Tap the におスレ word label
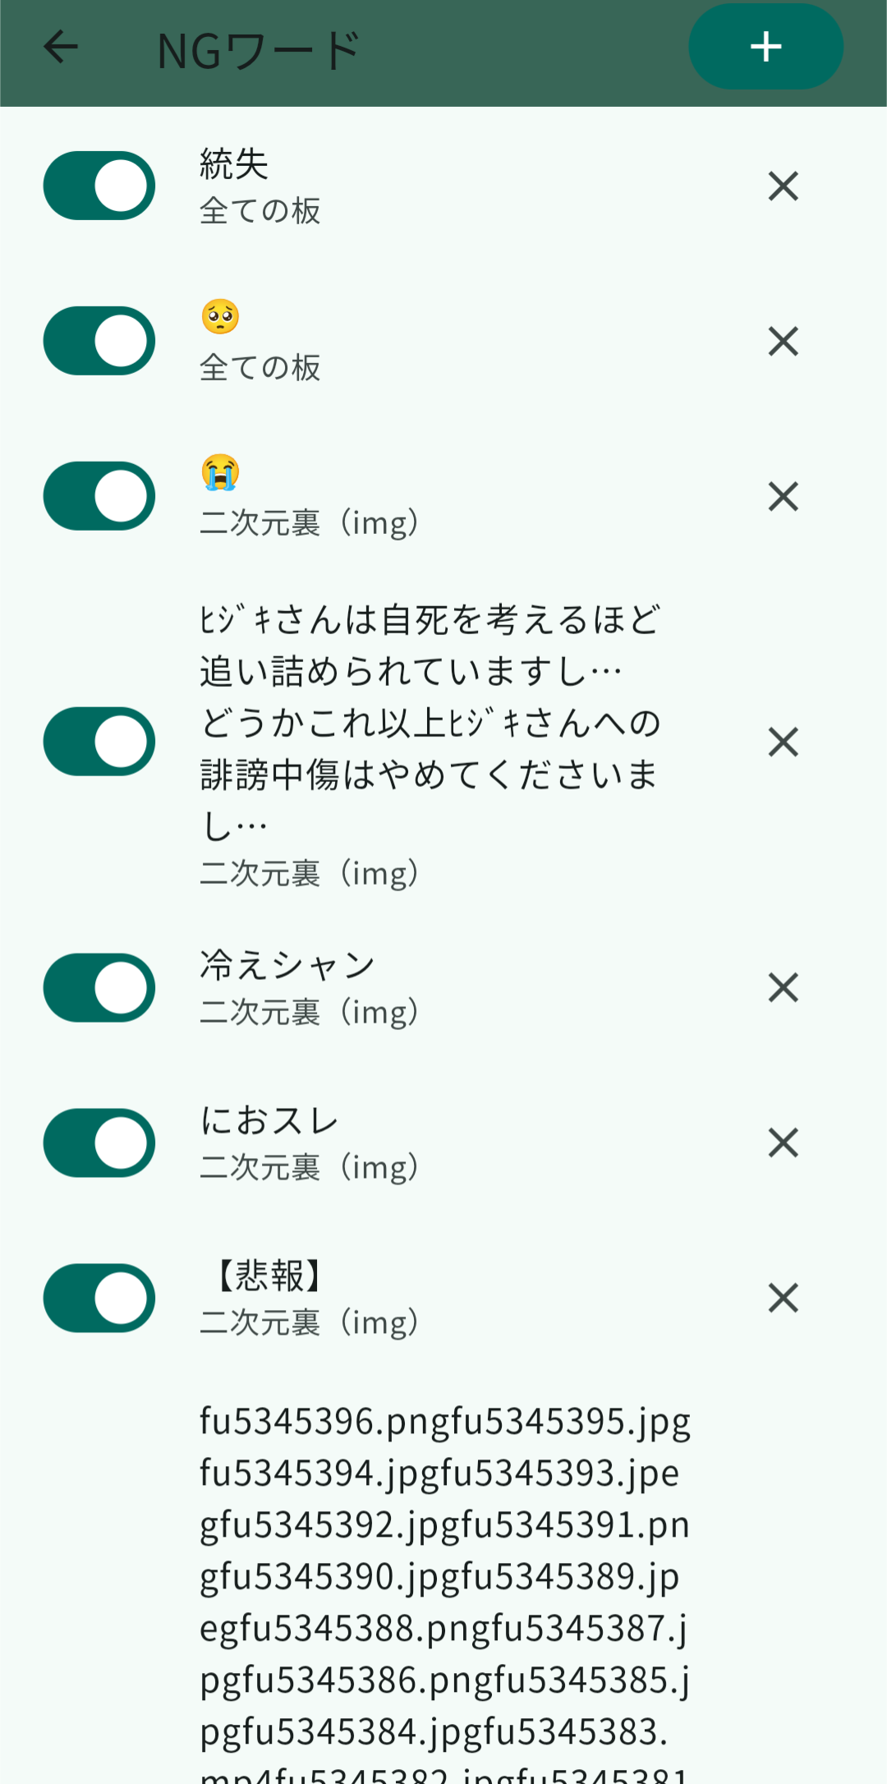 269,1121
